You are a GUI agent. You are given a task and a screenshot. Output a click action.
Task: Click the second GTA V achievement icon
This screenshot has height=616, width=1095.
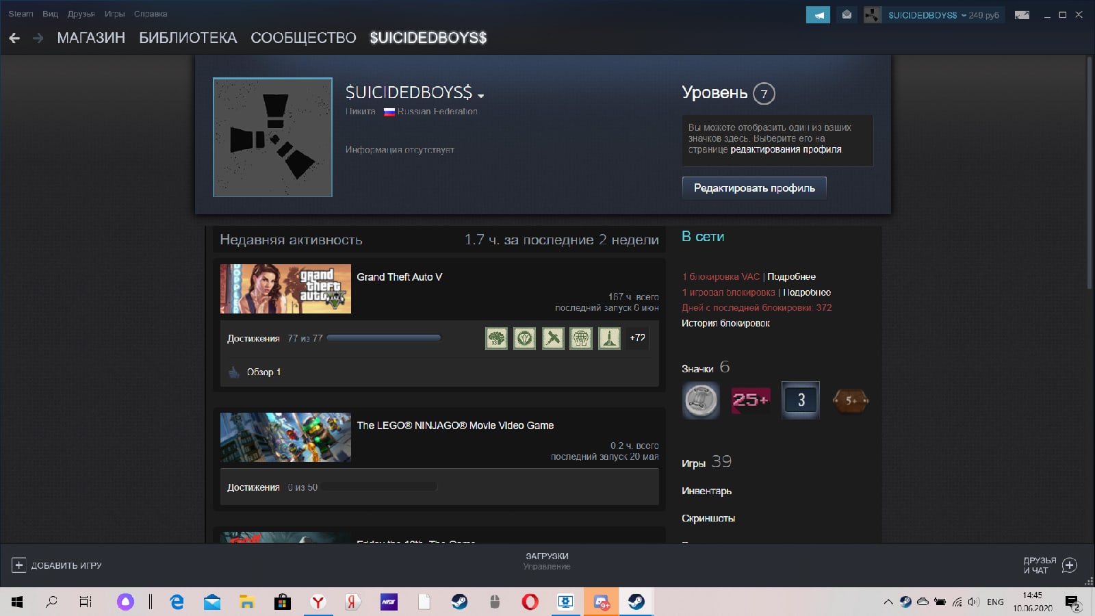tap(524, 338)
